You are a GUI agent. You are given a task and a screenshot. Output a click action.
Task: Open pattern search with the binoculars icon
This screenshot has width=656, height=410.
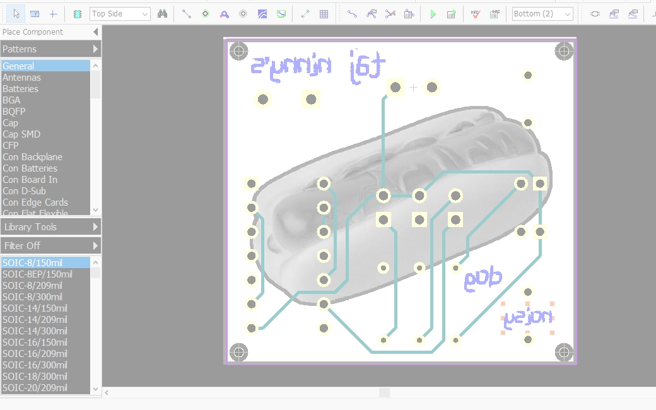162,13
